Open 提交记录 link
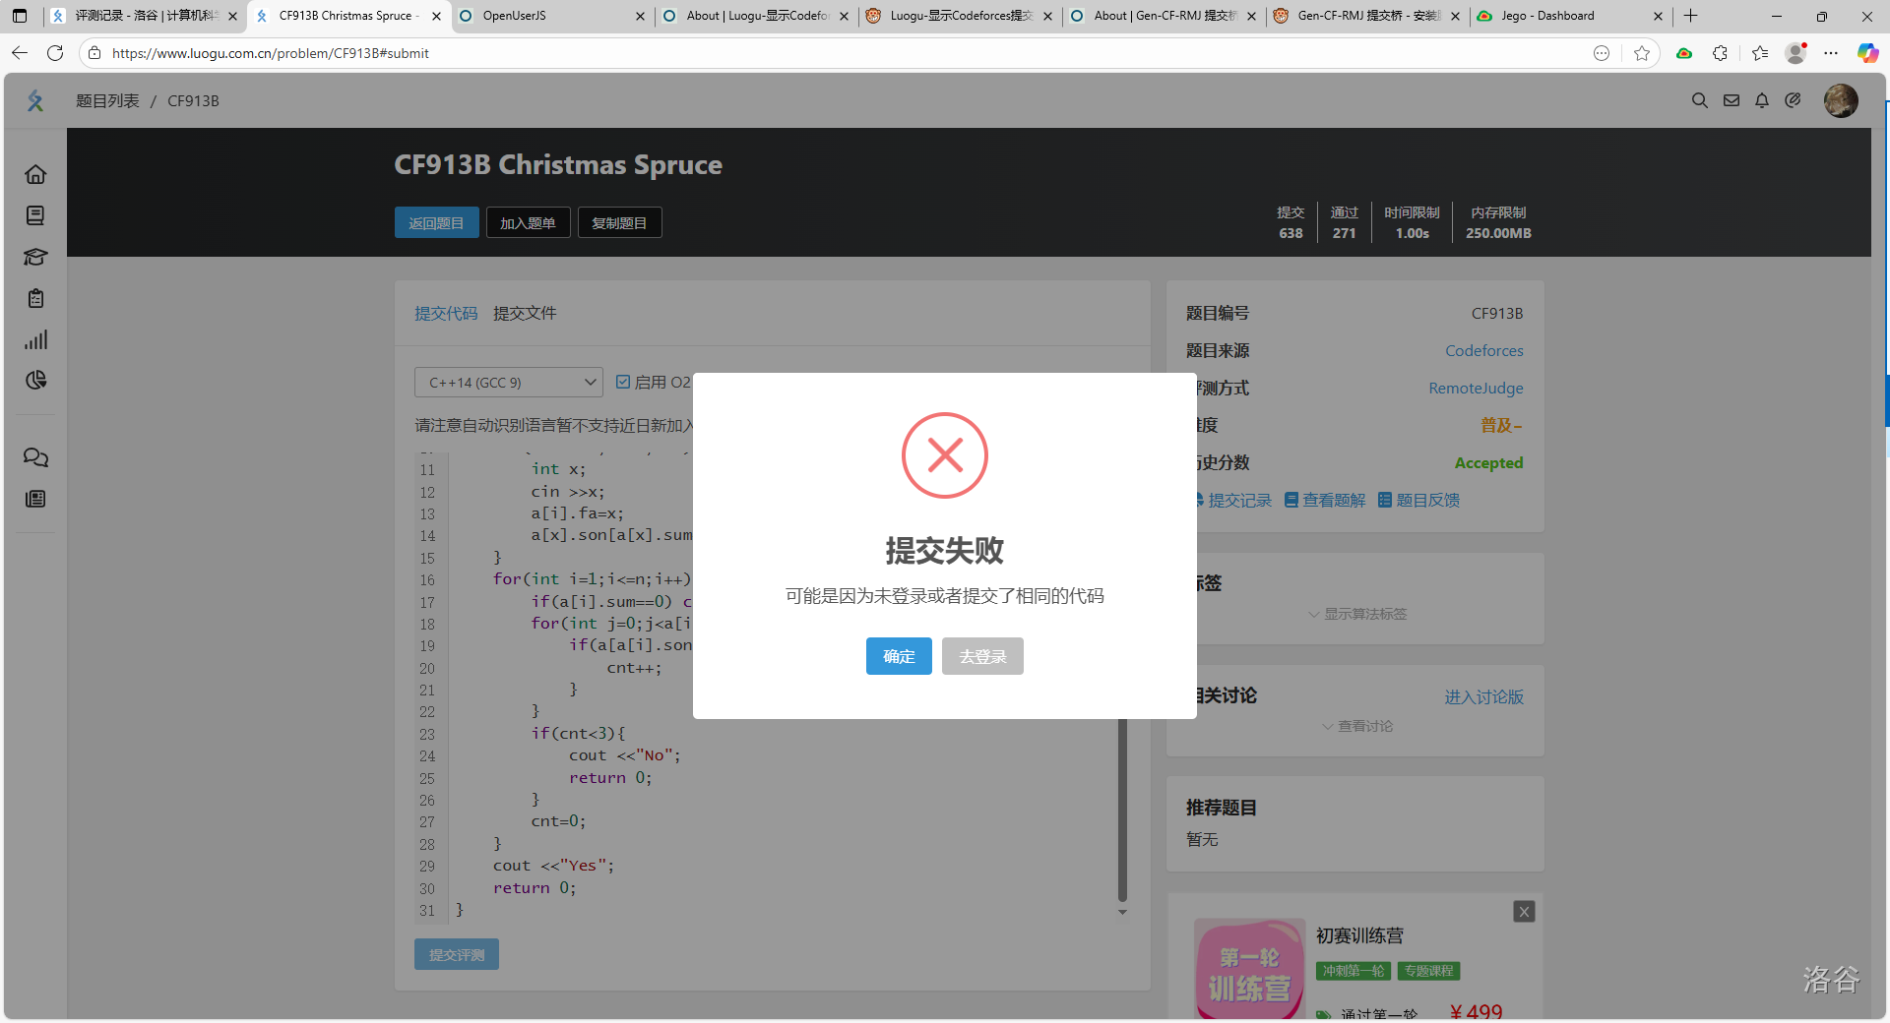 point(1237,500)
